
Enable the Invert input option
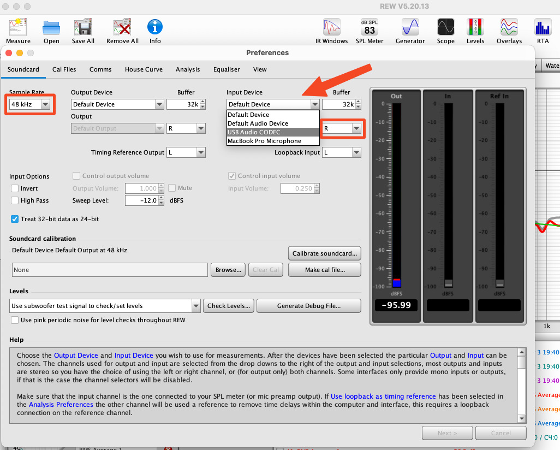15,188
